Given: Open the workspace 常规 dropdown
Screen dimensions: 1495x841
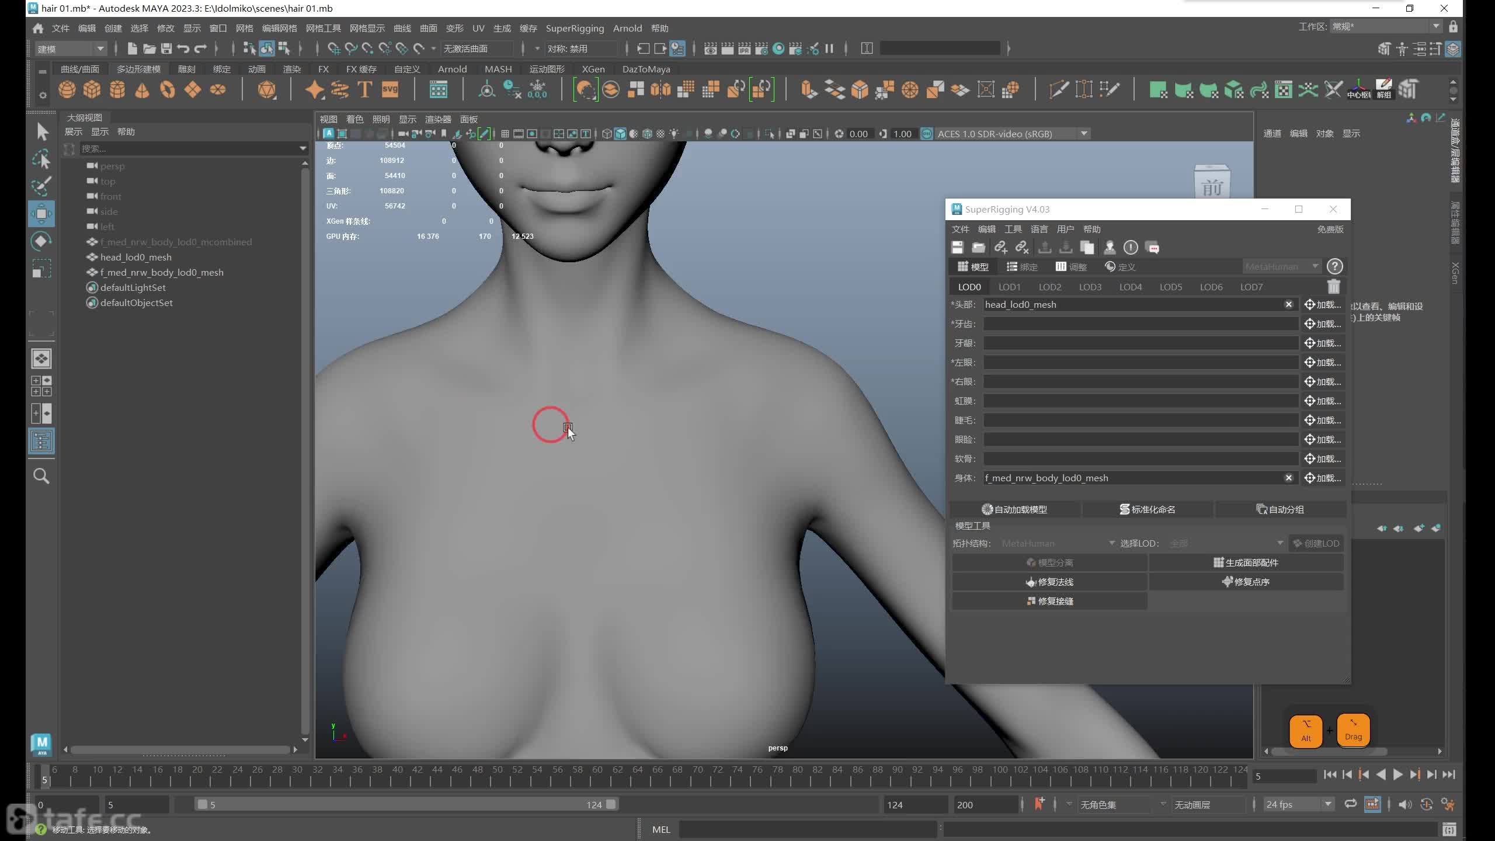Looking at the screenshot, I should tap(1386, 27).
